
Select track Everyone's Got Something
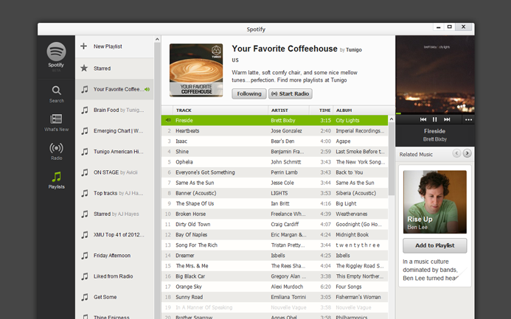[274, 172]
